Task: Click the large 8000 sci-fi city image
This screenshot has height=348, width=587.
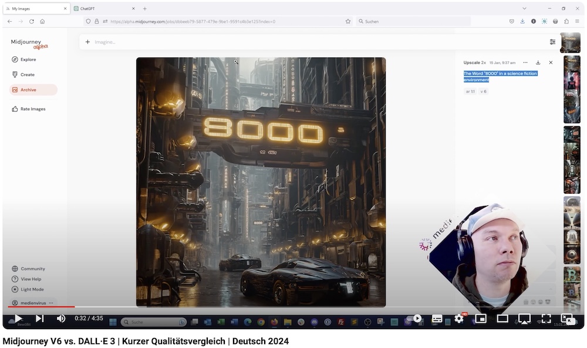Action: tap(261, 183)
